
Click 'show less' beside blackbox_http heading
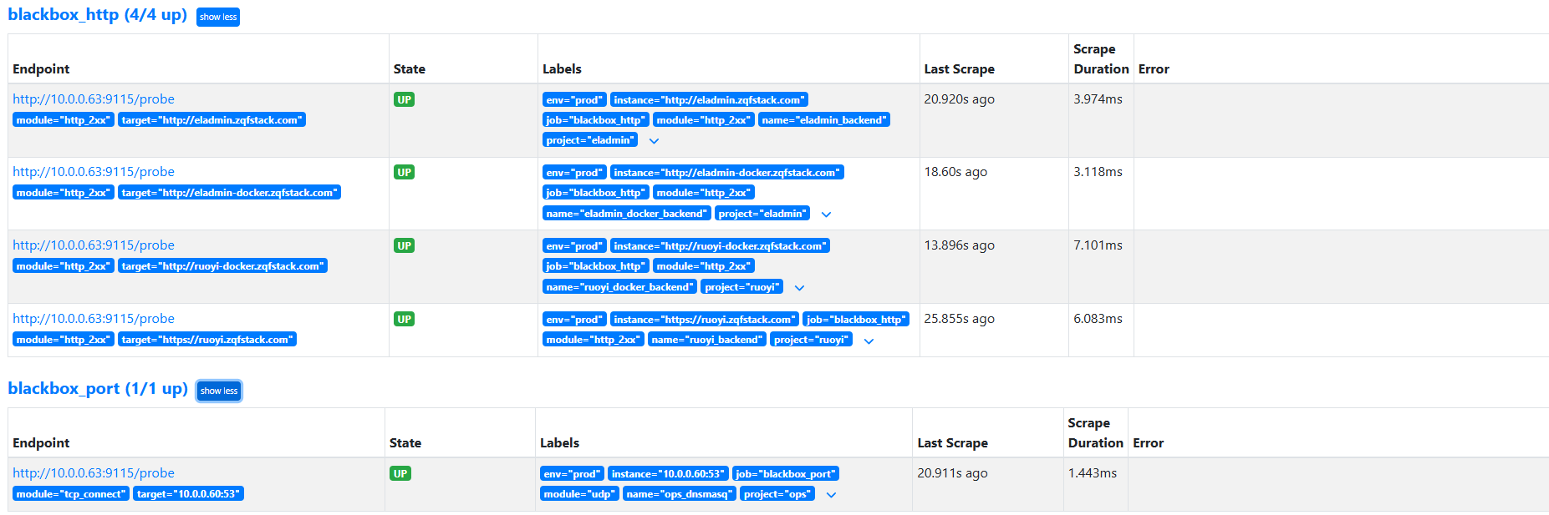click(x=217, y=17)
